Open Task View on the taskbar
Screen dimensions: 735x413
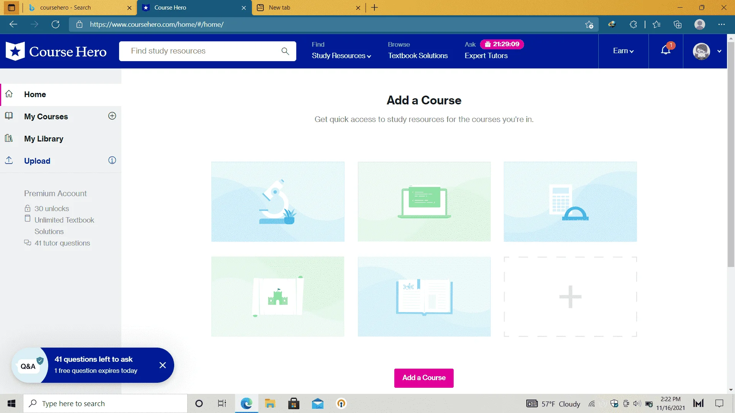(x=222, y=403)
